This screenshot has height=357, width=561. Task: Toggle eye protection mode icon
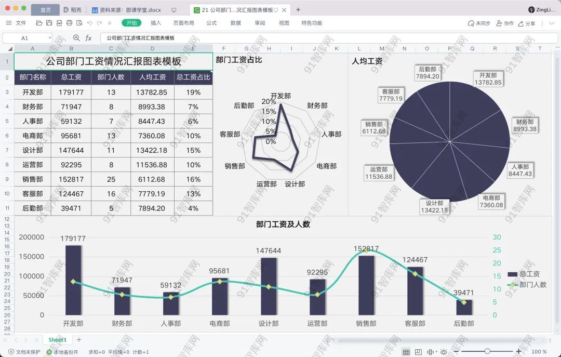tap(444, 352)
